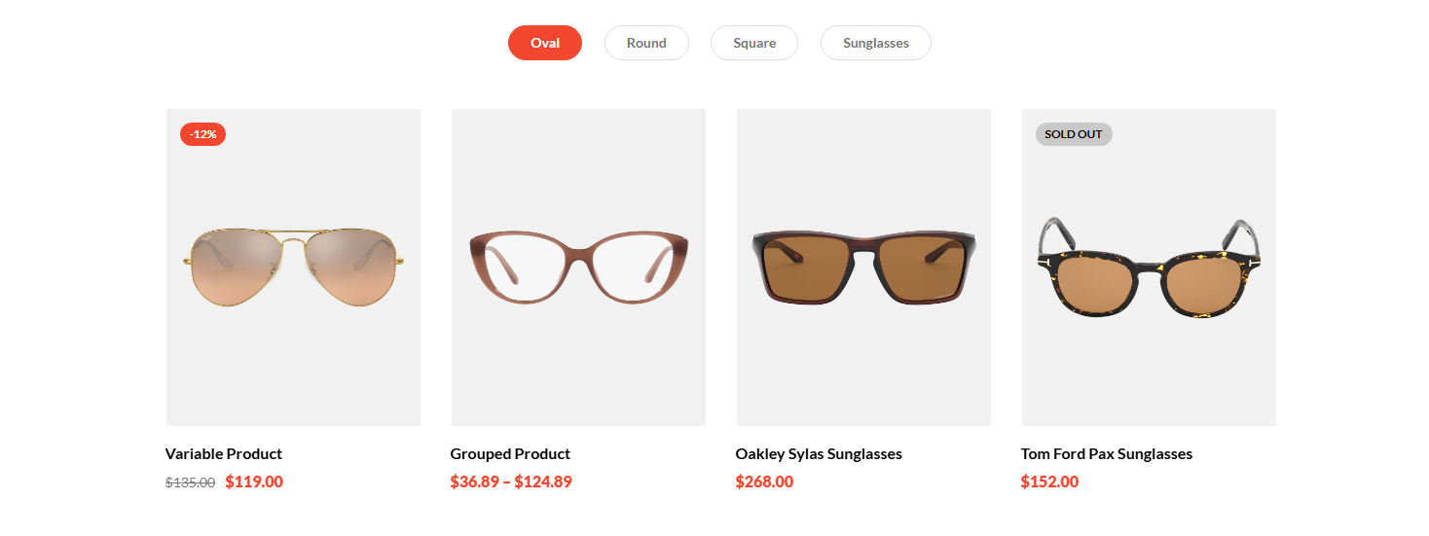This screenshot has width=1429, height=536.
Task: Click the $124.89 upper range price
Action: pos(543,482)
